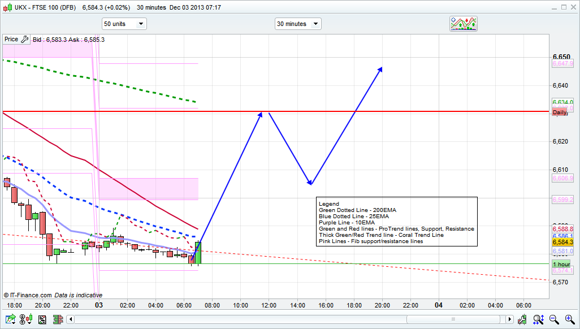Click the IT-Finance.com copyright text

click(x=27, y=295)
